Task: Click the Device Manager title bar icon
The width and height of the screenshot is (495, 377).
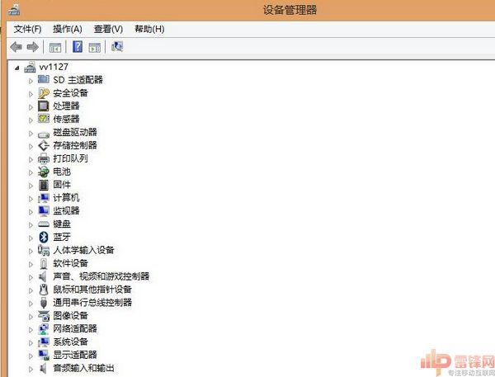Action: pos(14,10)
